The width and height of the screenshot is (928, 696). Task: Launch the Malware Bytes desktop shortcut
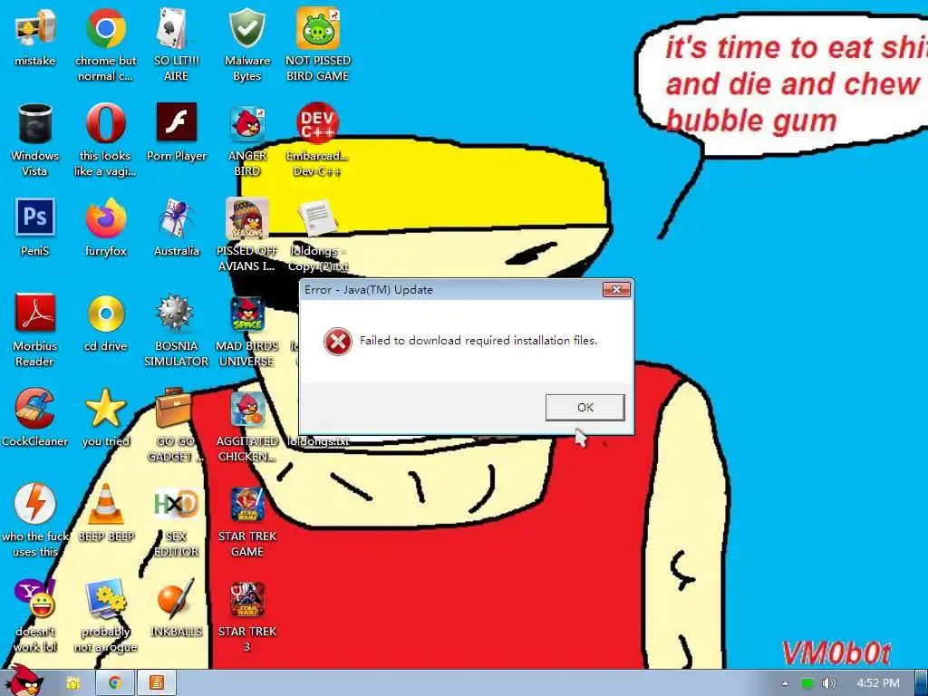[x=246, y=44]
